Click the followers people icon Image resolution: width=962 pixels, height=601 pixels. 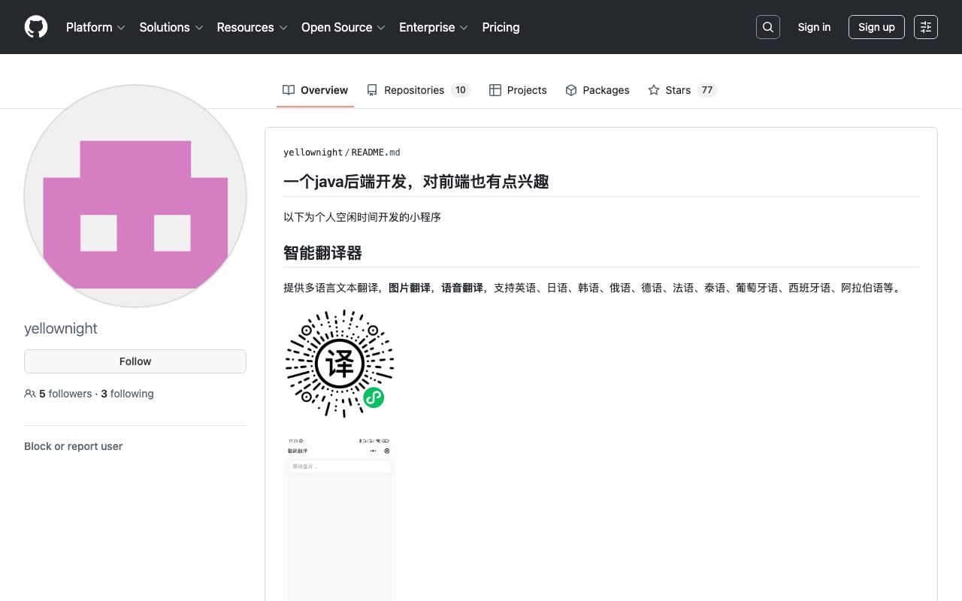coord(30,394)
